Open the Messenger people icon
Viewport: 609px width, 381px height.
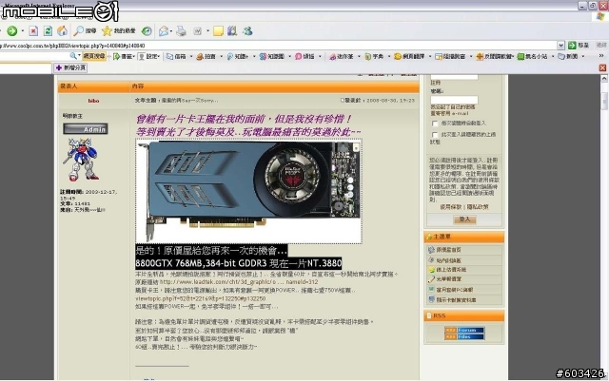coord(247,31)
